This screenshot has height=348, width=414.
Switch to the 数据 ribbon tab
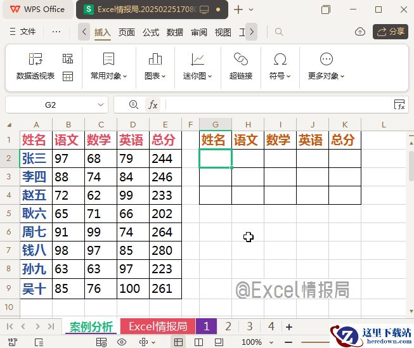click(x=175, y=32)
